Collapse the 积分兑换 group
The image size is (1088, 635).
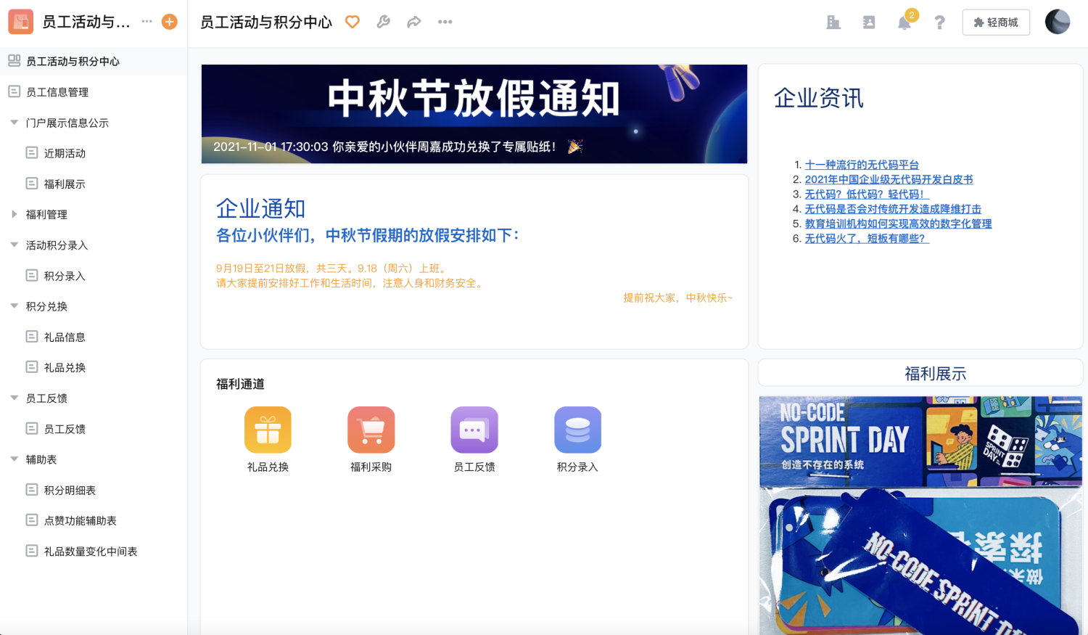(x=14, y=306)
